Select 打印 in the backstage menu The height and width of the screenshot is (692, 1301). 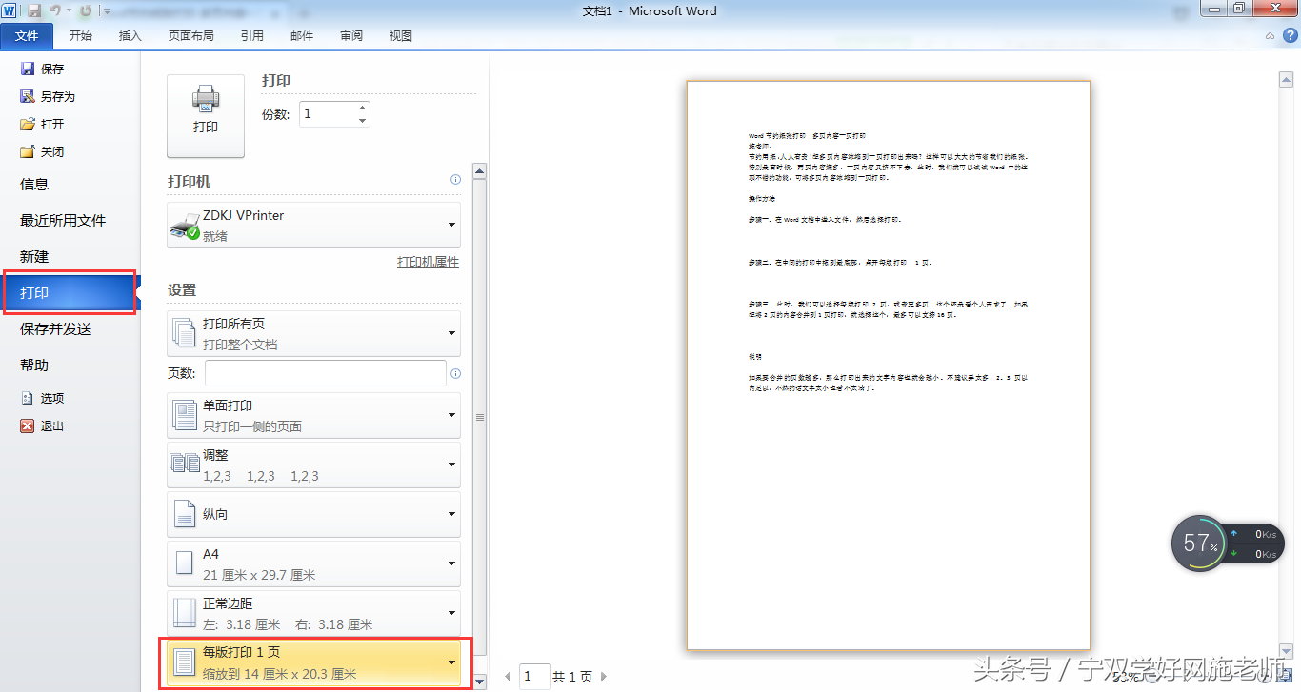click(69, 292)
